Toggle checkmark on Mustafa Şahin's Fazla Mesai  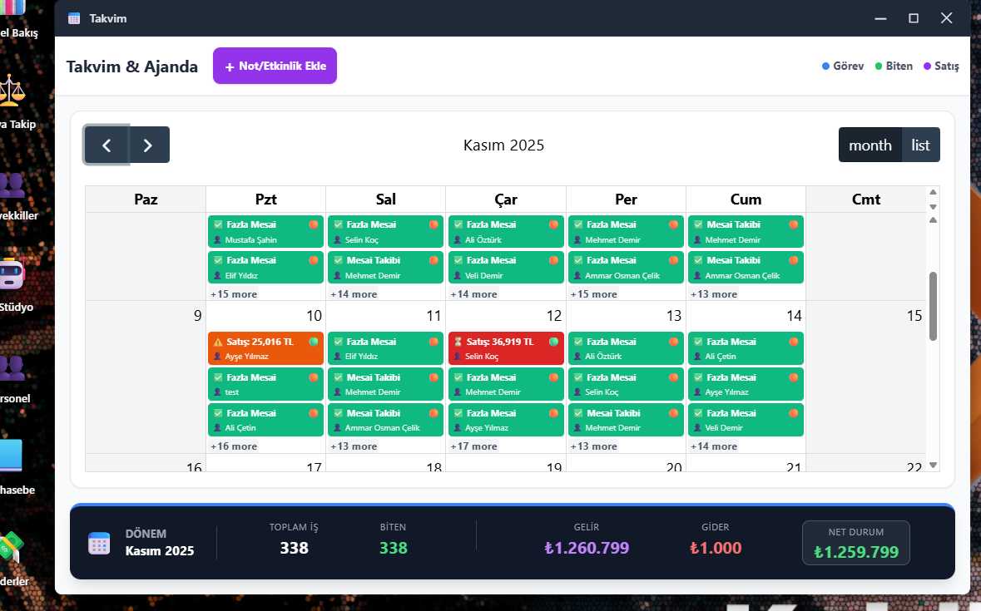(218, 224)
